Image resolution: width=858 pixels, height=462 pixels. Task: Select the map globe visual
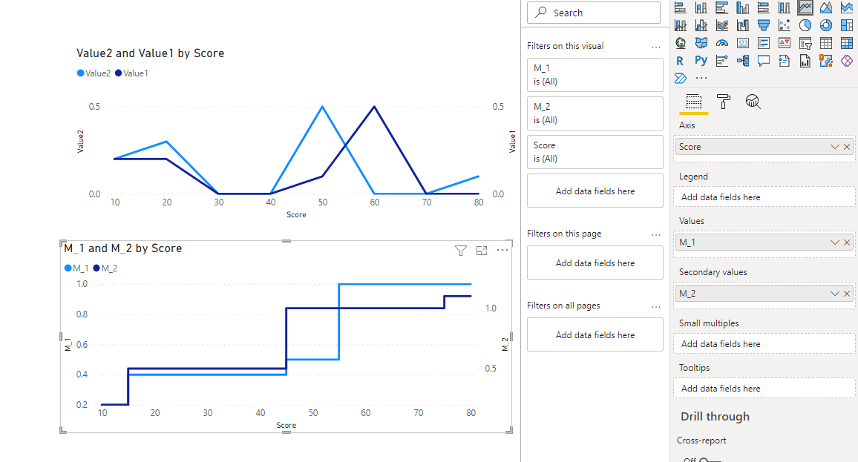click(680, 43)
